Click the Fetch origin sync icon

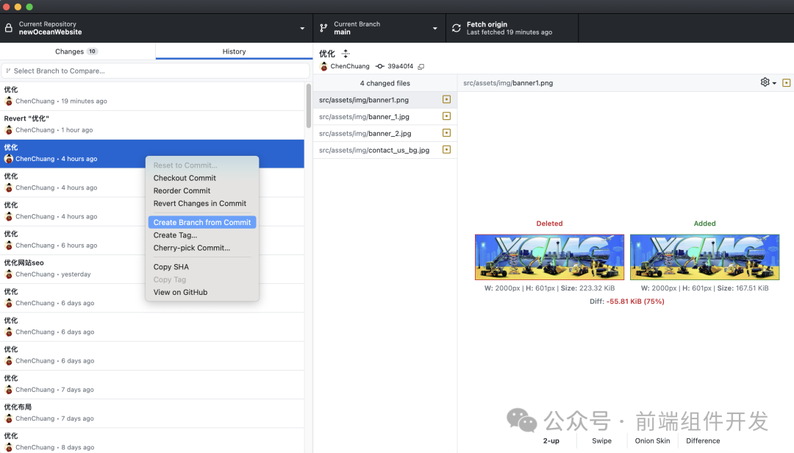pyautogui.click(x=457, y=28)
